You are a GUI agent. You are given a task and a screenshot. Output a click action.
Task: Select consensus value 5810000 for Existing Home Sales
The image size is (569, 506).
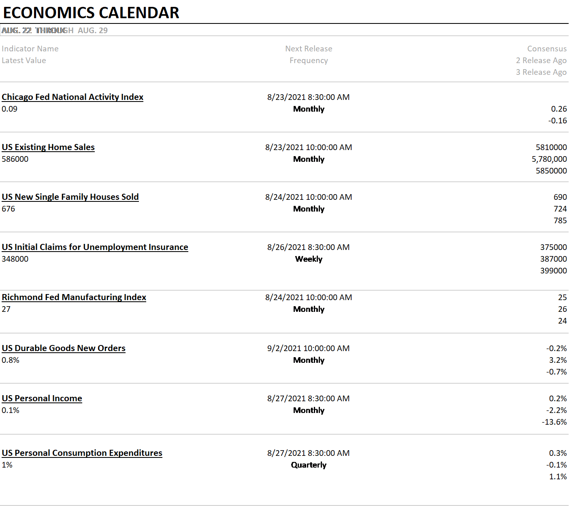[551, 147]
